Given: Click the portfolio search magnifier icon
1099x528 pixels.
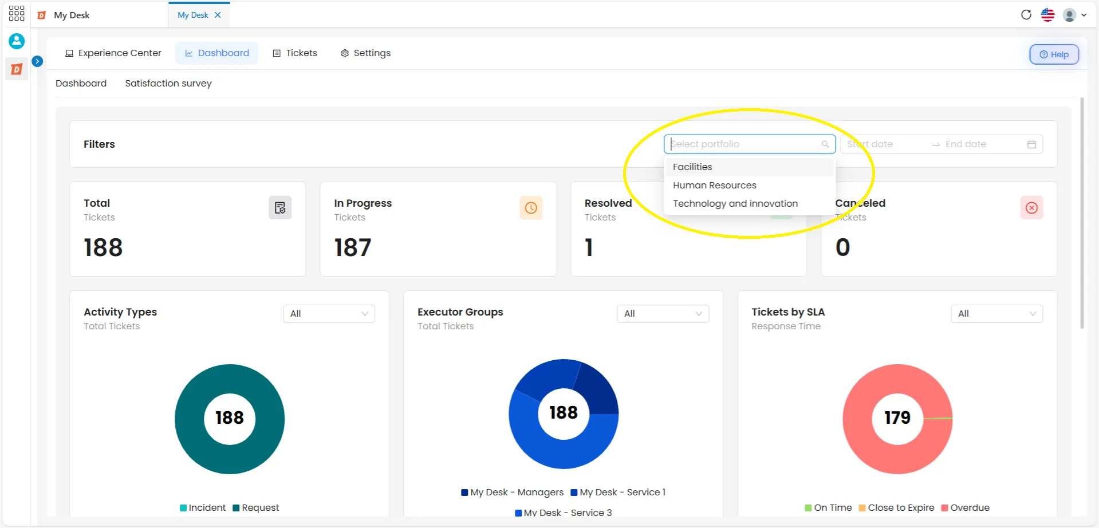Looking at the screenshot, I should [825, 144].
